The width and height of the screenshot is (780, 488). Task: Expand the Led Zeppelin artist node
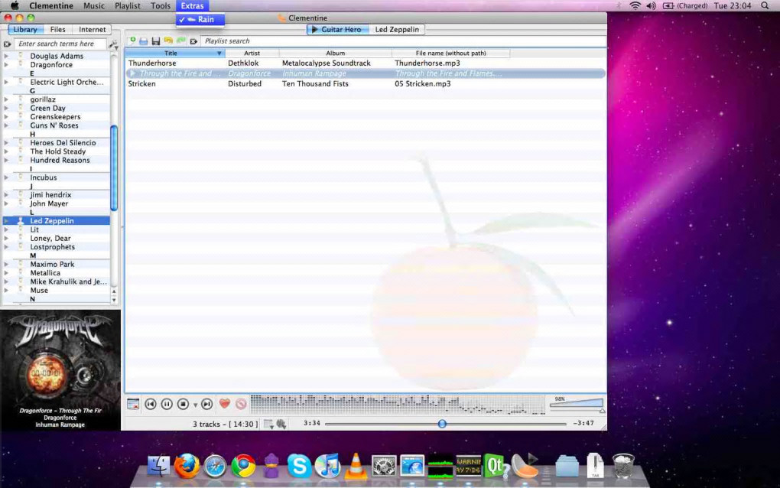tap(6, 221)
